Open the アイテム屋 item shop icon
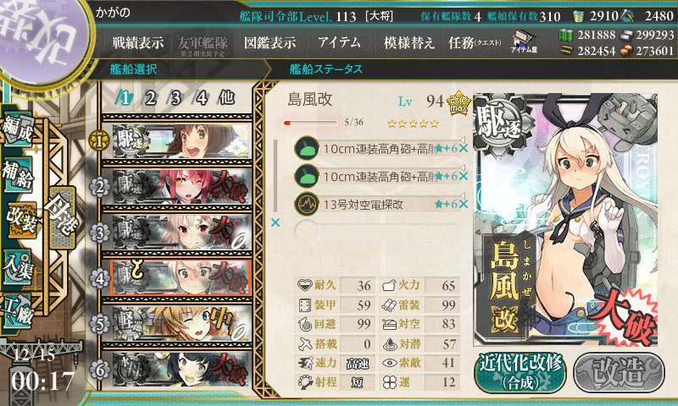The height and width of the screenshot is (406, 678). [524, 41]
